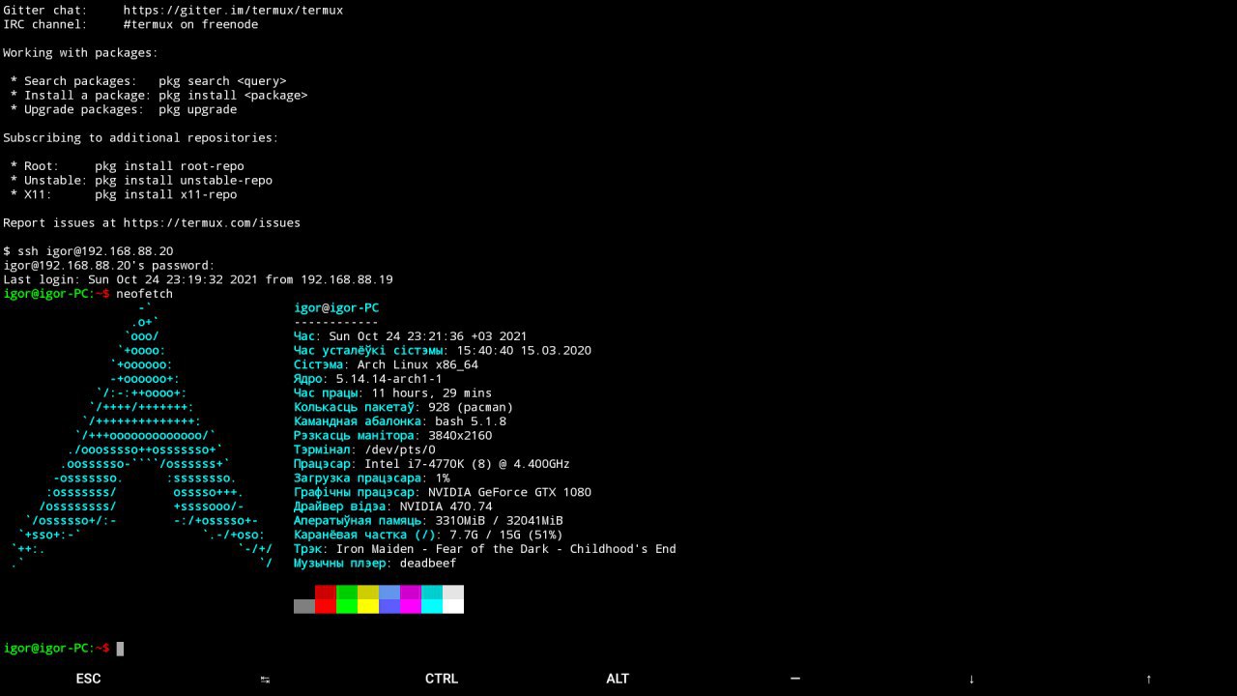1237x696 pixels.
Task: Open the termux.com/issues link
Action: click(x=212, y=222)
